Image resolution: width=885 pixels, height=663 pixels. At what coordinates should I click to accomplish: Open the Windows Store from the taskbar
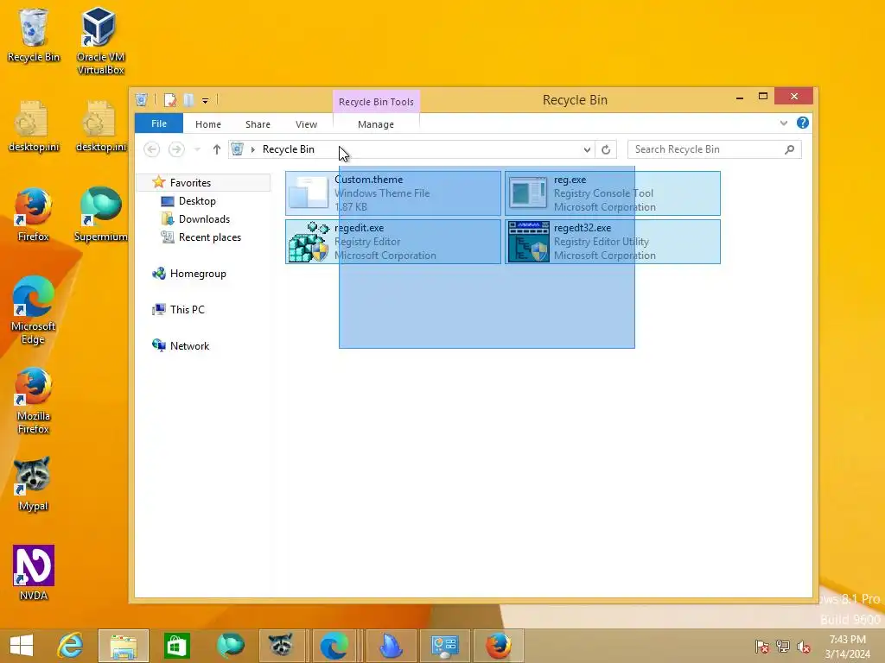point(176,646)
